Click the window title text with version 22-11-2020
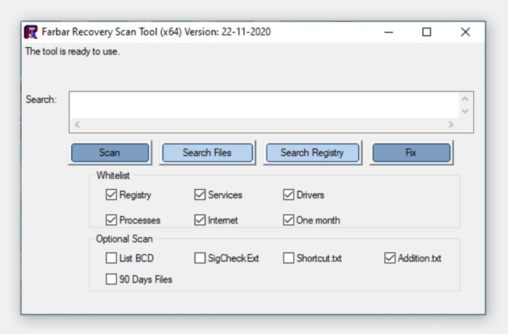 click(x=156, y=32)
